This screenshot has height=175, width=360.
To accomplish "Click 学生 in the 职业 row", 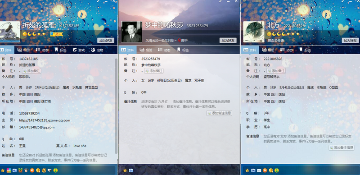I will tap(267, 120).
